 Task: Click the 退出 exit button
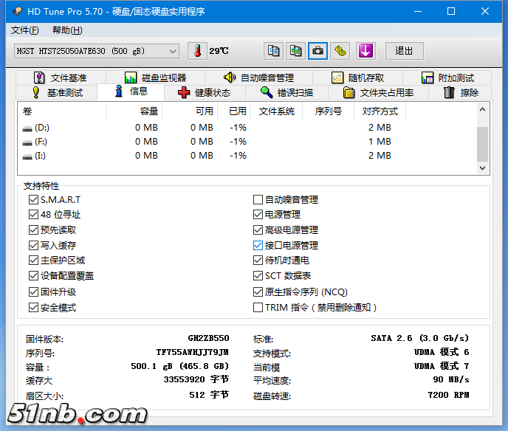click(x=404, y=51)
